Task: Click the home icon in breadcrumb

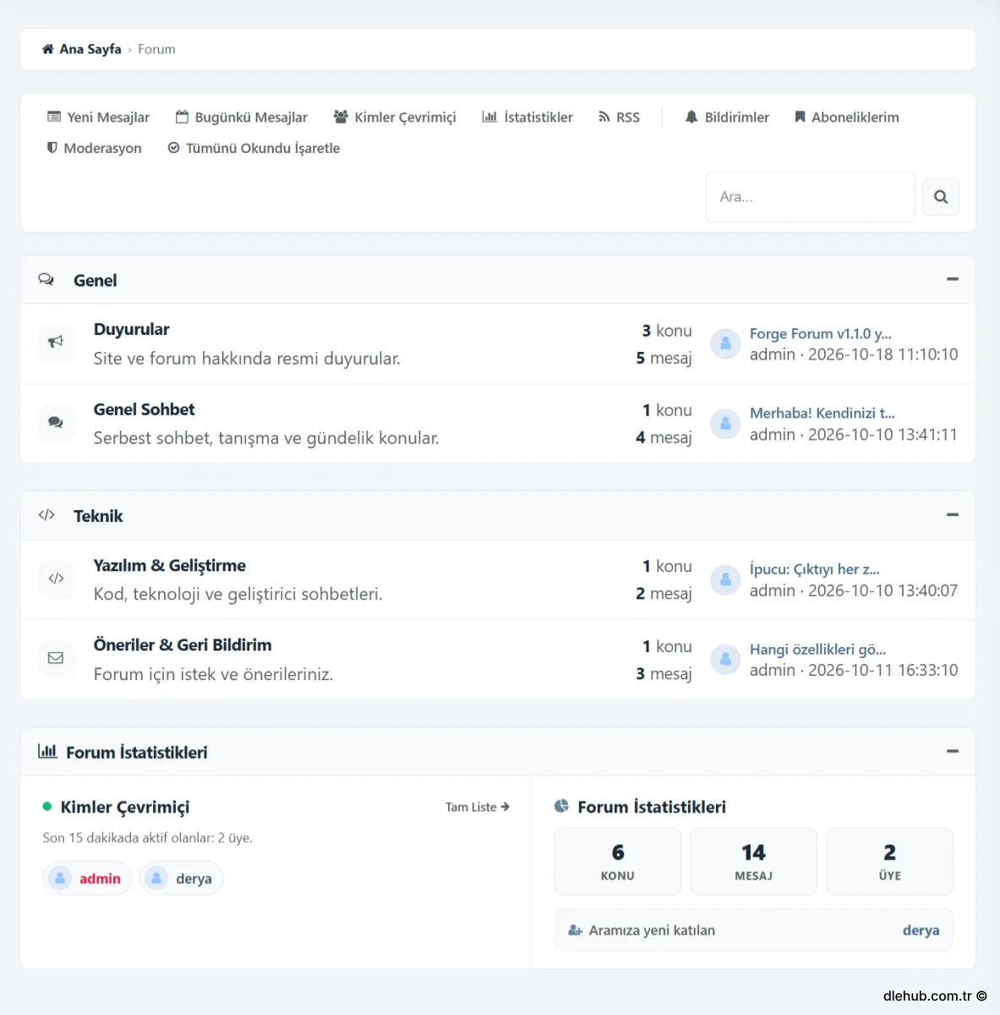Action: click(x=47, y=49)
